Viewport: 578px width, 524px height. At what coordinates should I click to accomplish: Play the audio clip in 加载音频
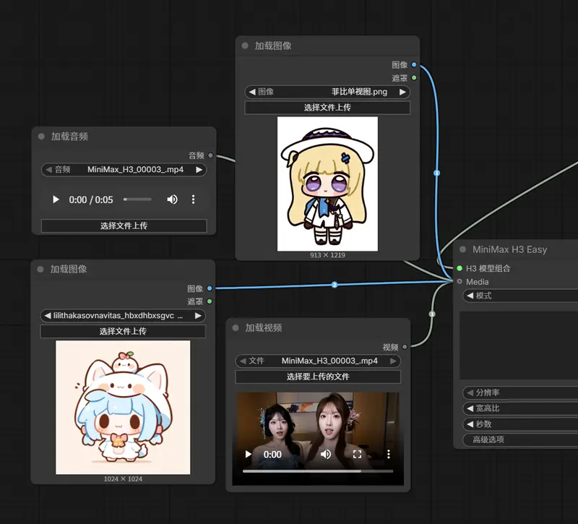[x=56, y=199]
